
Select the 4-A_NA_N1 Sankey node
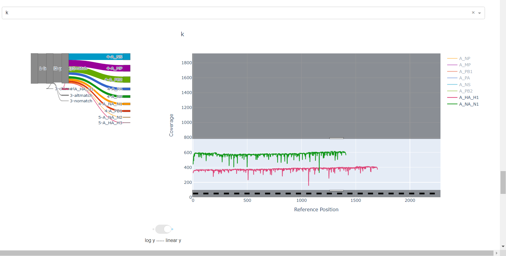[x=127, y=104]
